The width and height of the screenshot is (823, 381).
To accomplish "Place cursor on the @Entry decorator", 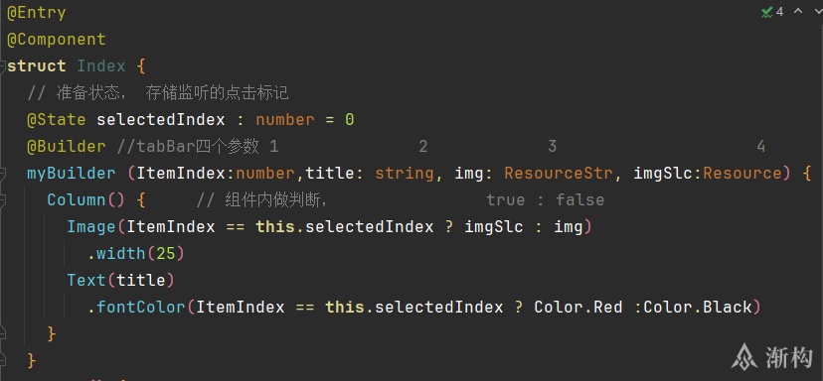I will tap(36, 13).
